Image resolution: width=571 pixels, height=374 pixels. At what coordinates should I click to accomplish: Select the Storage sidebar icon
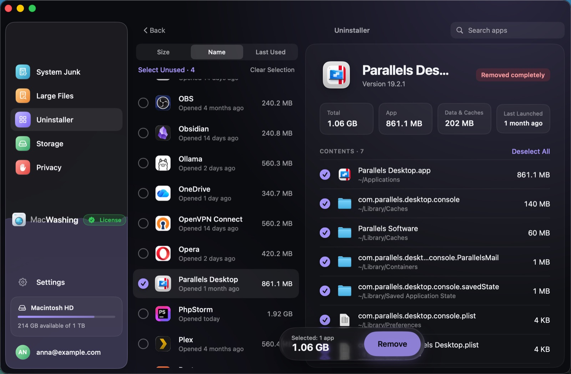click(23, 144)
